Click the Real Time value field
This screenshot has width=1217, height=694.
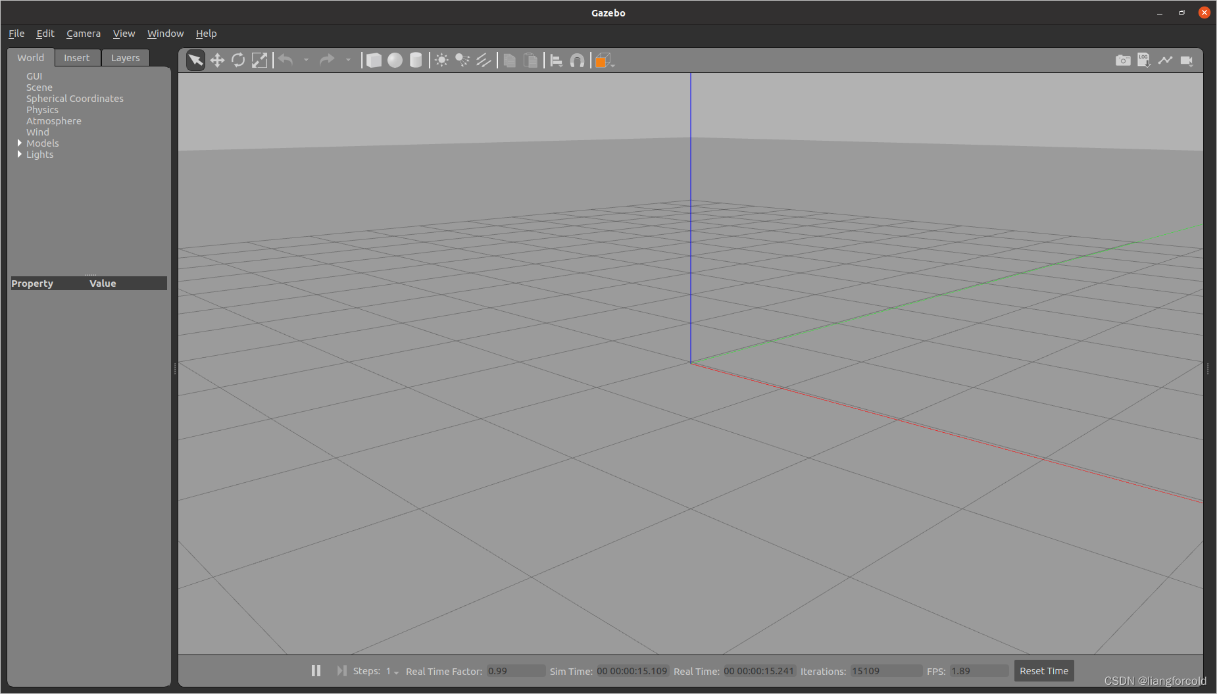click(759, 671)
